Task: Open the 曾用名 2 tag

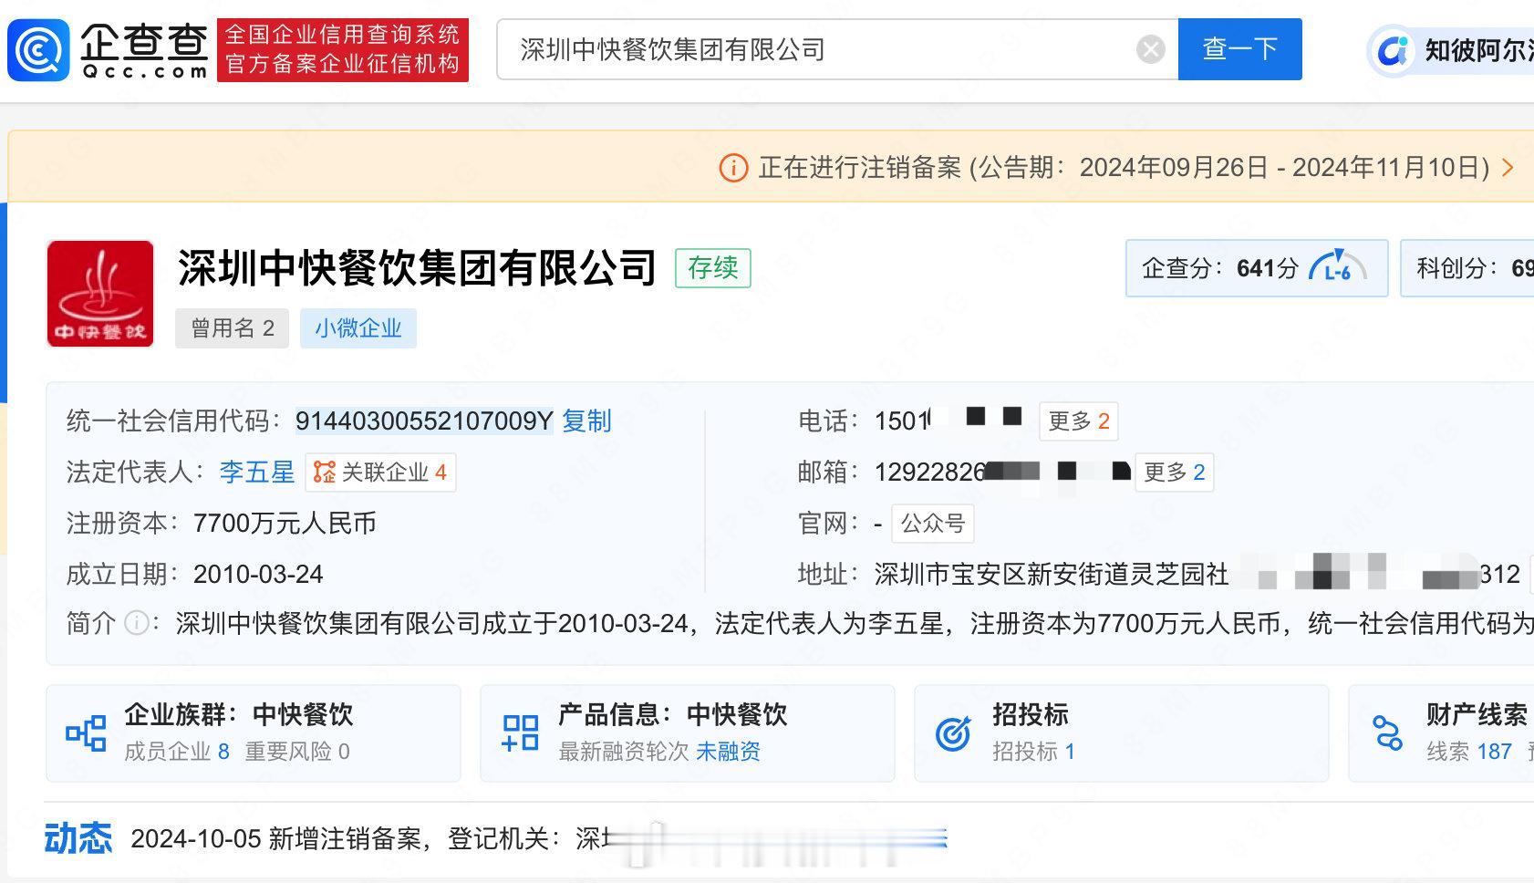Action: coord(232,328)
